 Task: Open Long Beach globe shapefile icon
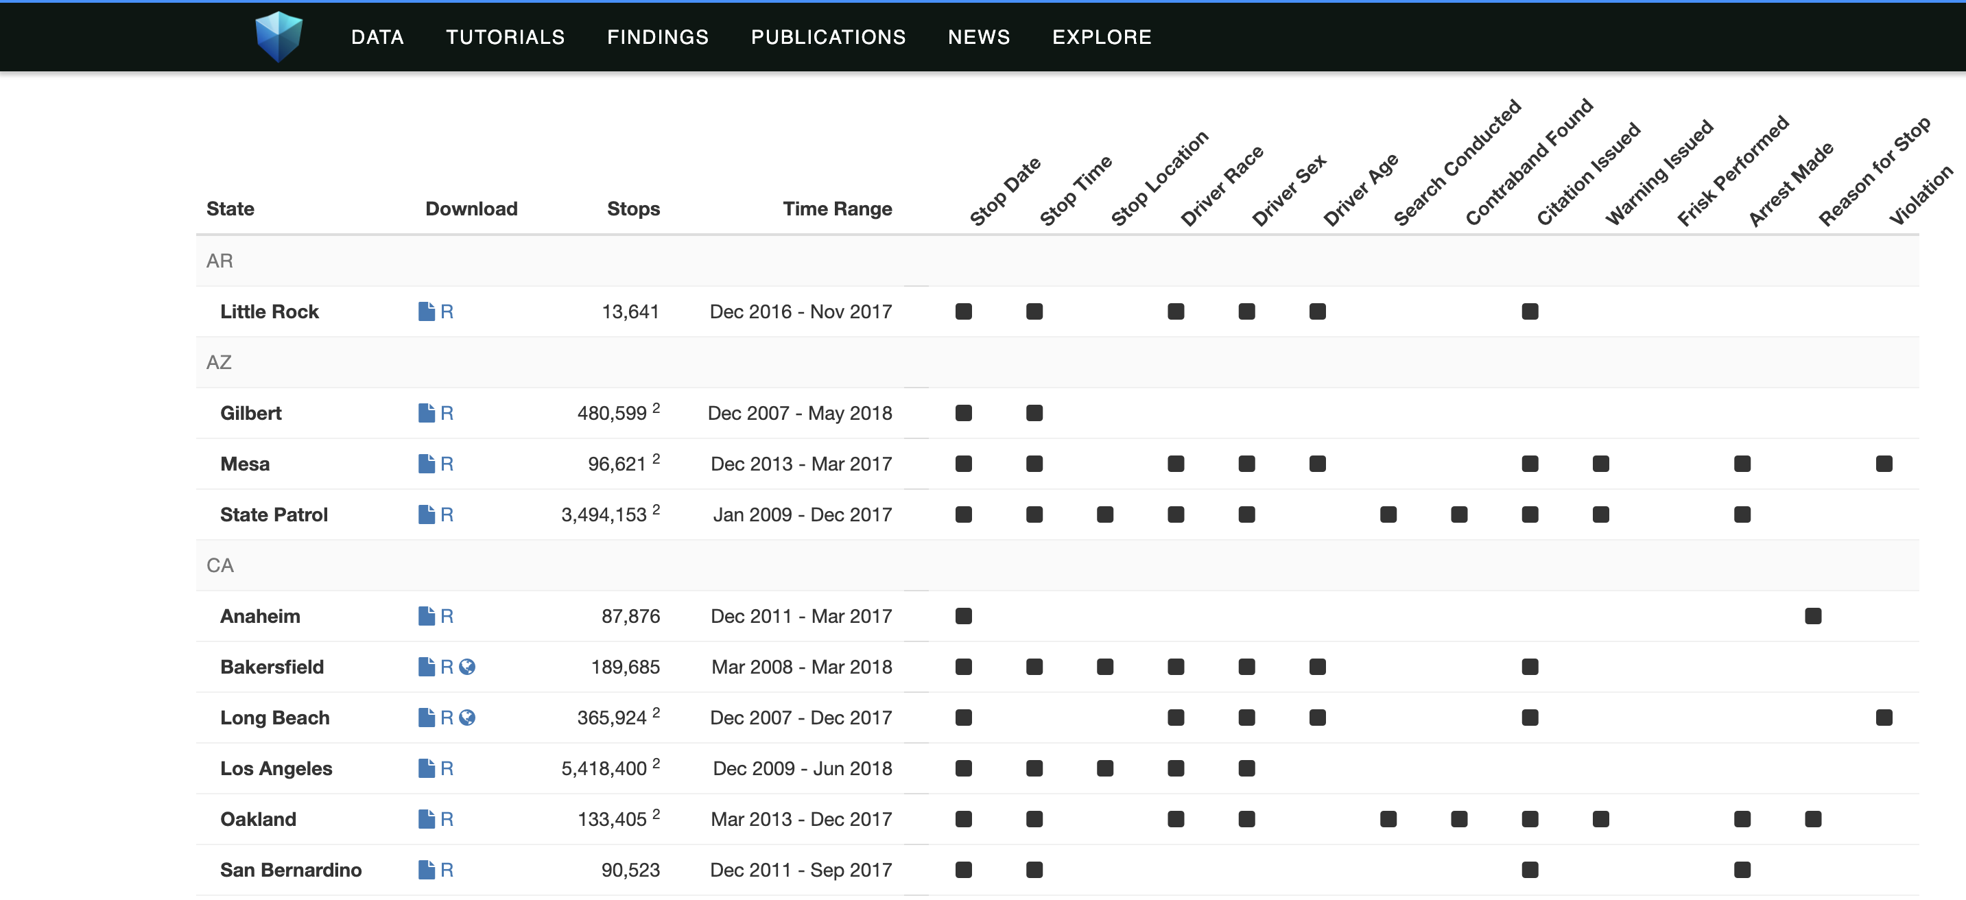(467, 718)
